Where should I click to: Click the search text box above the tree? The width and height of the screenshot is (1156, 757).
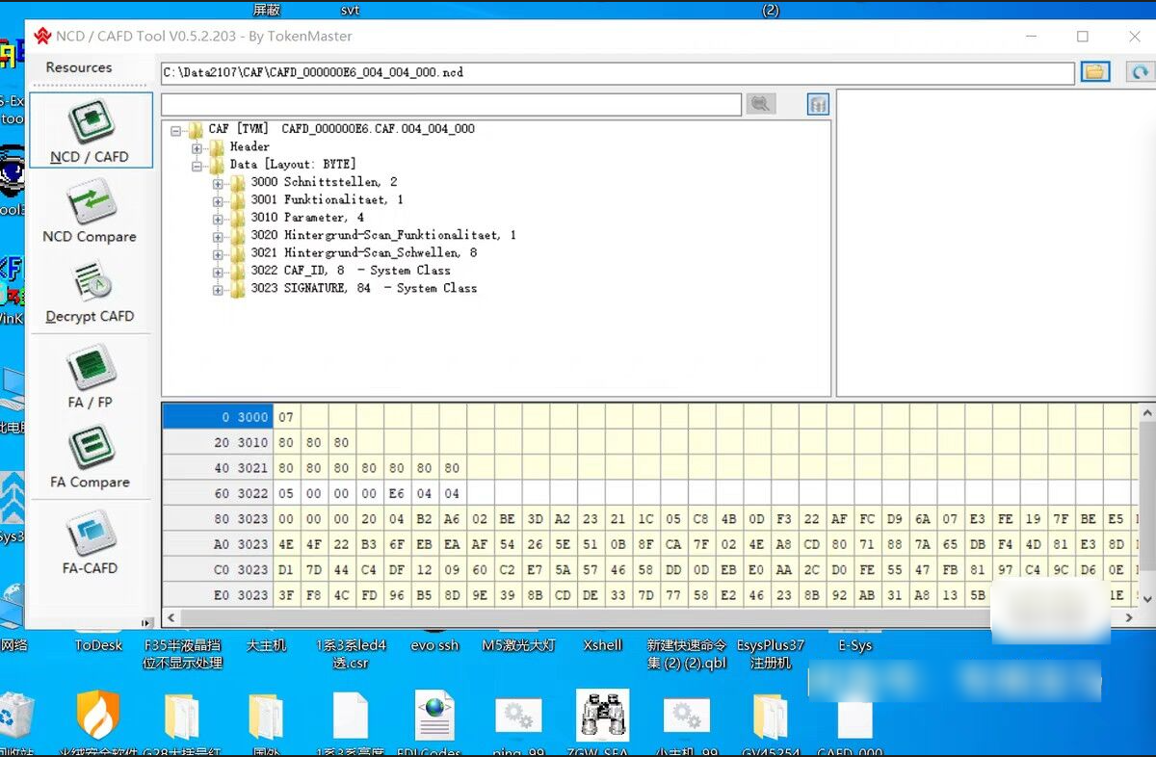coord(451,104)
